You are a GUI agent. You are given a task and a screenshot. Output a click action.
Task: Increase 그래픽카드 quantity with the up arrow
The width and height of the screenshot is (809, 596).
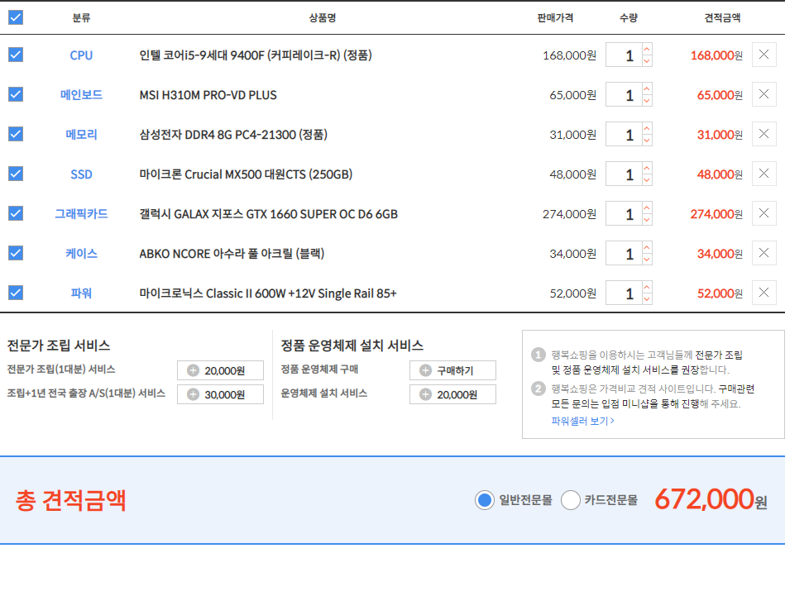pos(647,207)
